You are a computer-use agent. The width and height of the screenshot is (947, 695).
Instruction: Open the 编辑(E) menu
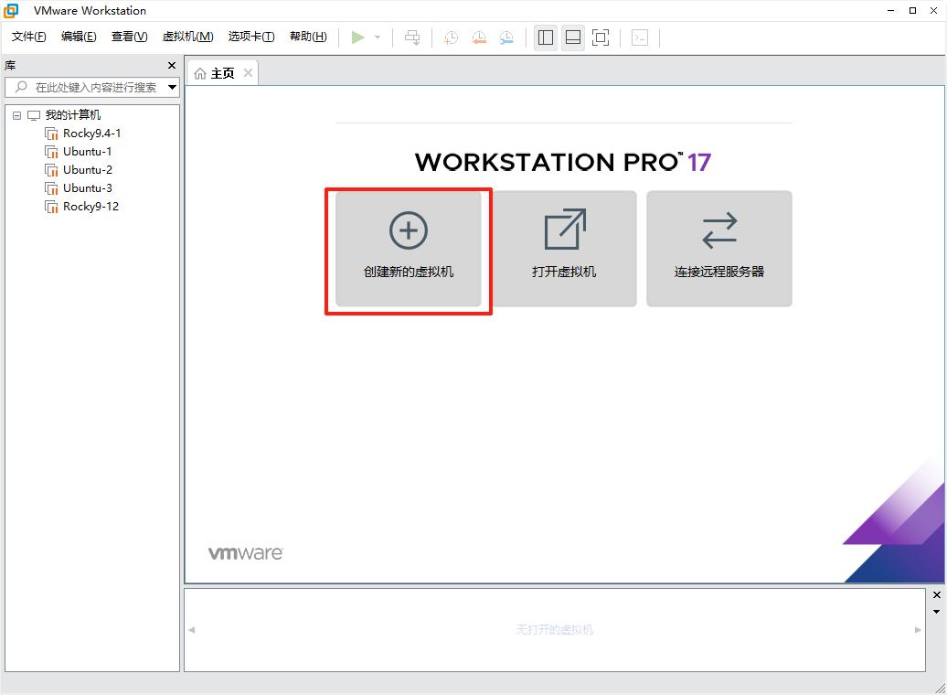[x=79, y=37]
